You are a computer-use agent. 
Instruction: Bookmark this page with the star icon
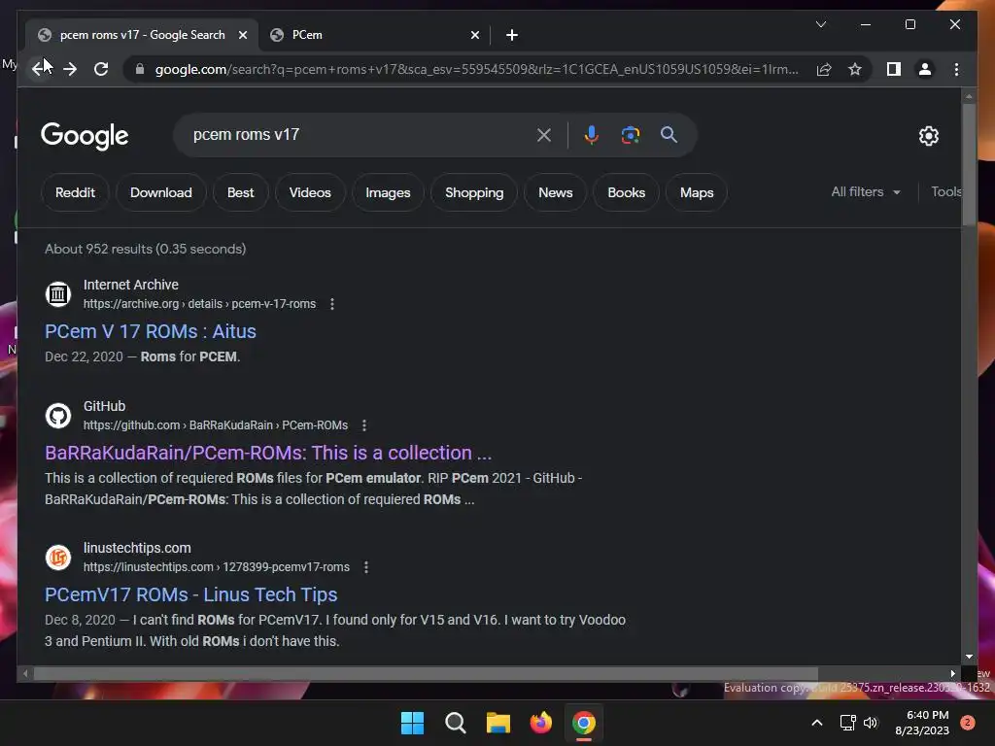click(x=855, y=69)
